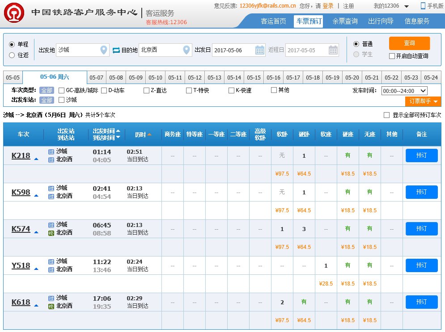Open the calendar icon beside 出发日
This screenshot has height=332, width=445.
pyautogui.click(x=260, y=50)
